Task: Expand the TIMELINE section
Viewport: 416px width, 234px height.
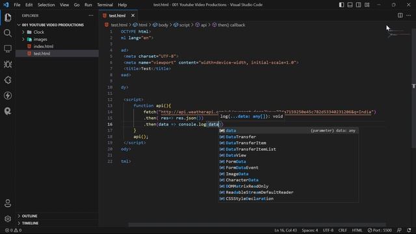Action: tap(30, 223)
